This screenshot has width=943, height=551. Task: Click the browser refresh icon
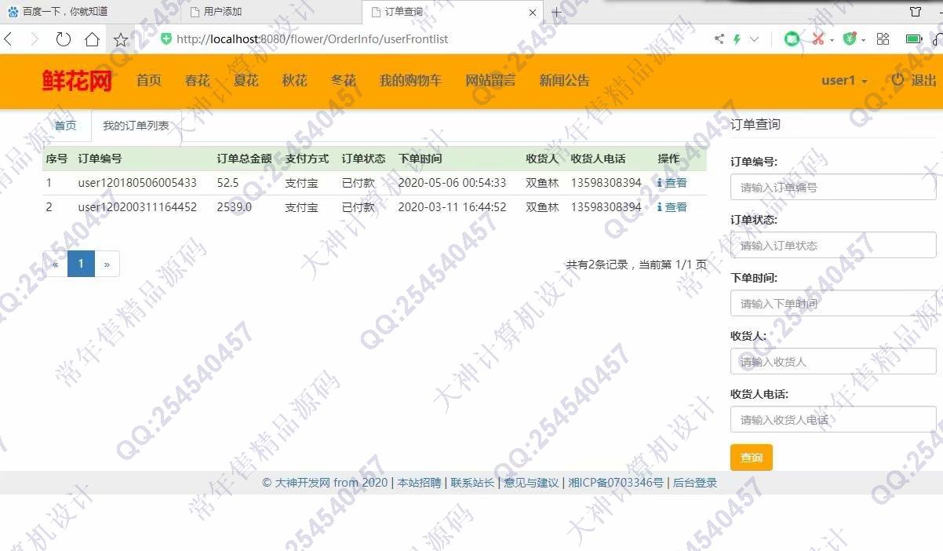[x=64, y=39]
